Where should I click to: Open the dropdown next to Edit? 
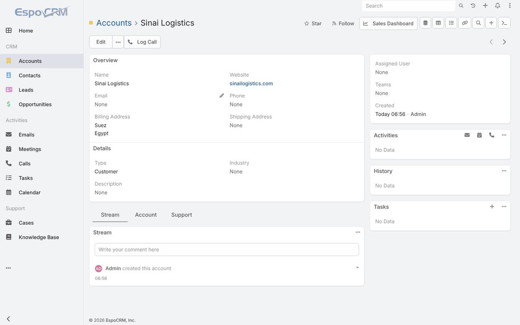coord(118,42)
